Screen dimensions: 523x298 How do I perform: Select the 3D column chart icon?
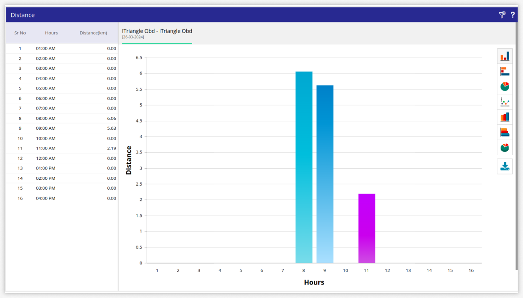coord(505,117)
